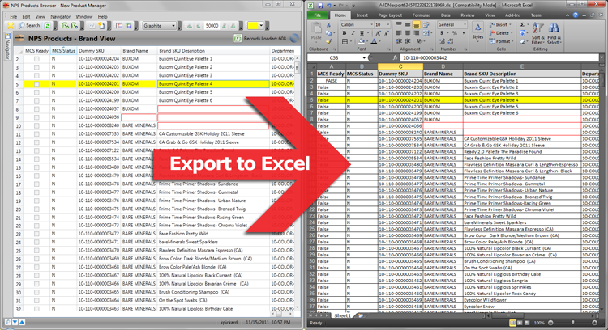Click the green refresh icon next to Search

coord(47,26)
